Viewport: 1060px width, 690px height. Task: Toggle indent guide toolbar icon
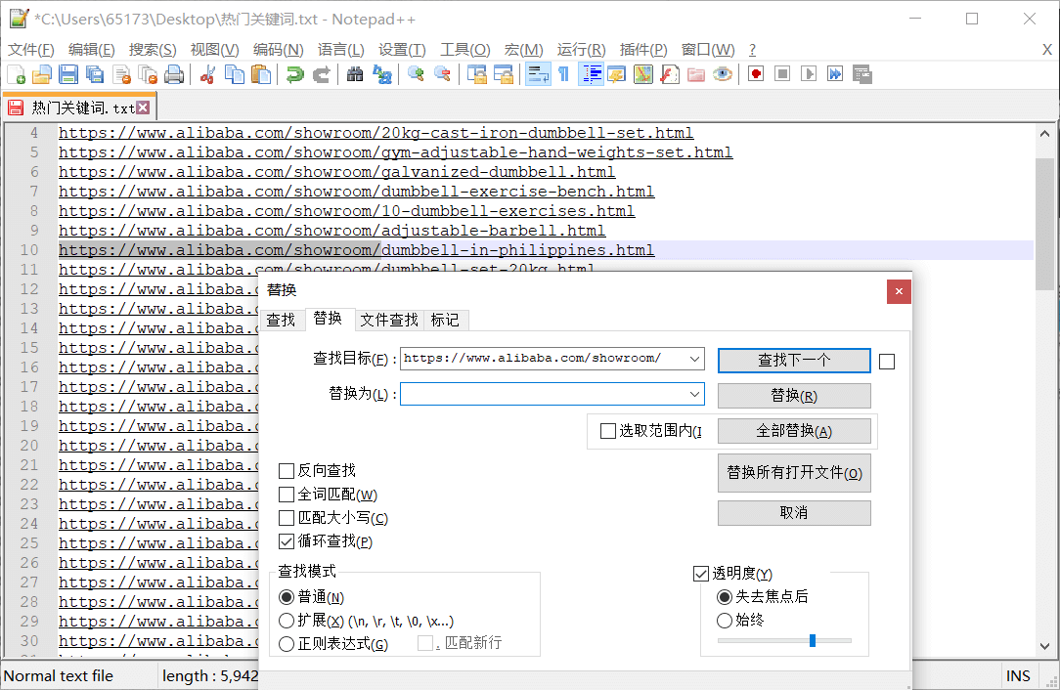[x=591, y=74]
